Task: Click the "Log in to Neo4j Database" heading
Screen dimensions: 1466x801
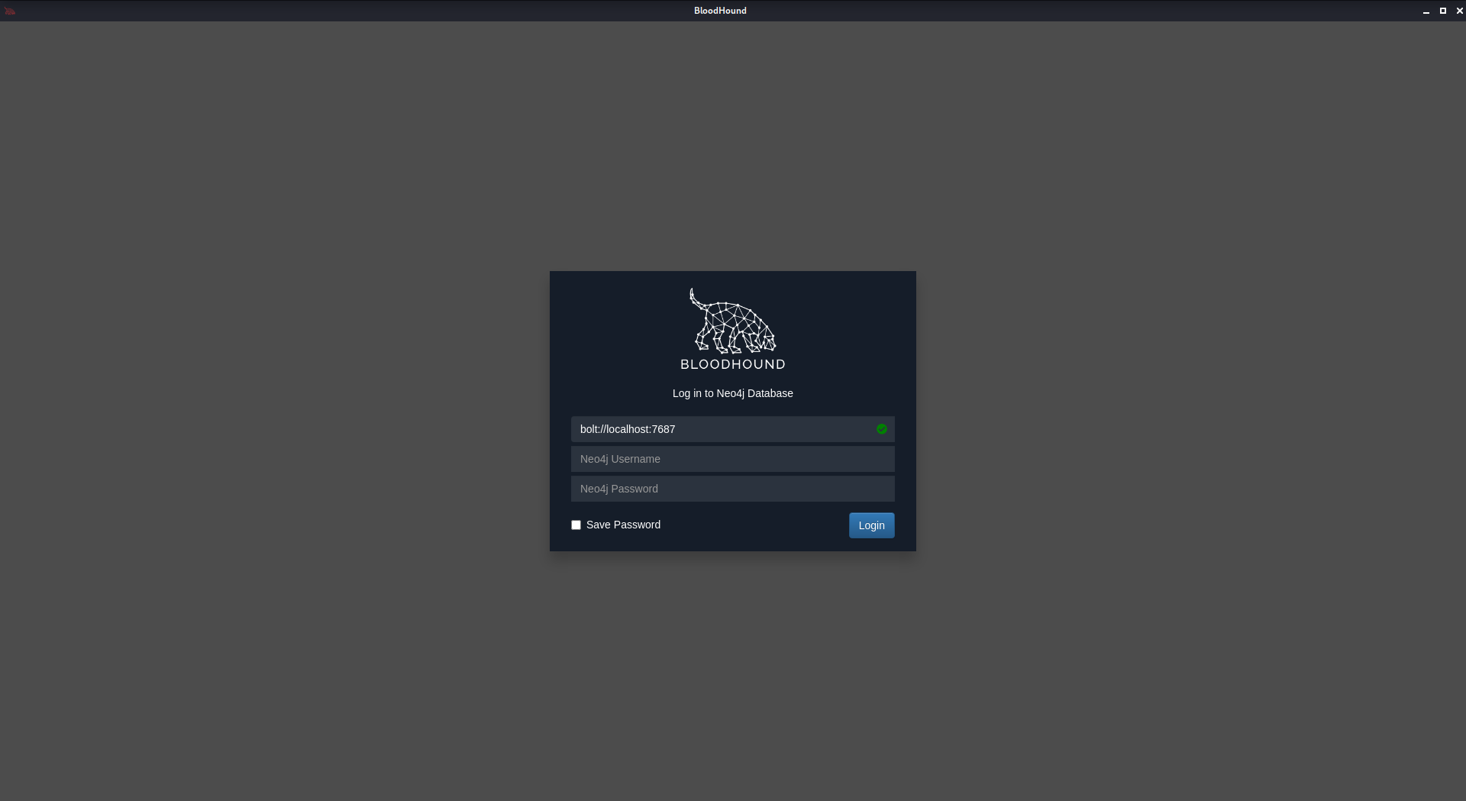Action: (732, 393)
